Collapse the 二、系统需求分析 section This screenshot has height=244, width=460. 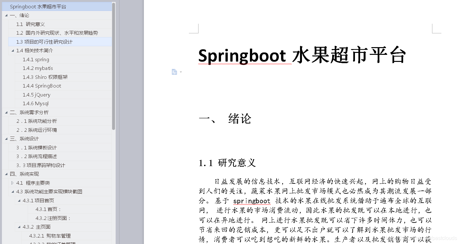[6, 112]
